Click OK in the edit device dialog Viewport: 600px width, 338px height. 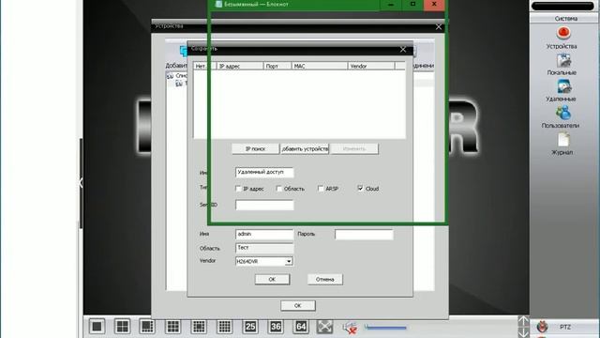pos(272,280)
